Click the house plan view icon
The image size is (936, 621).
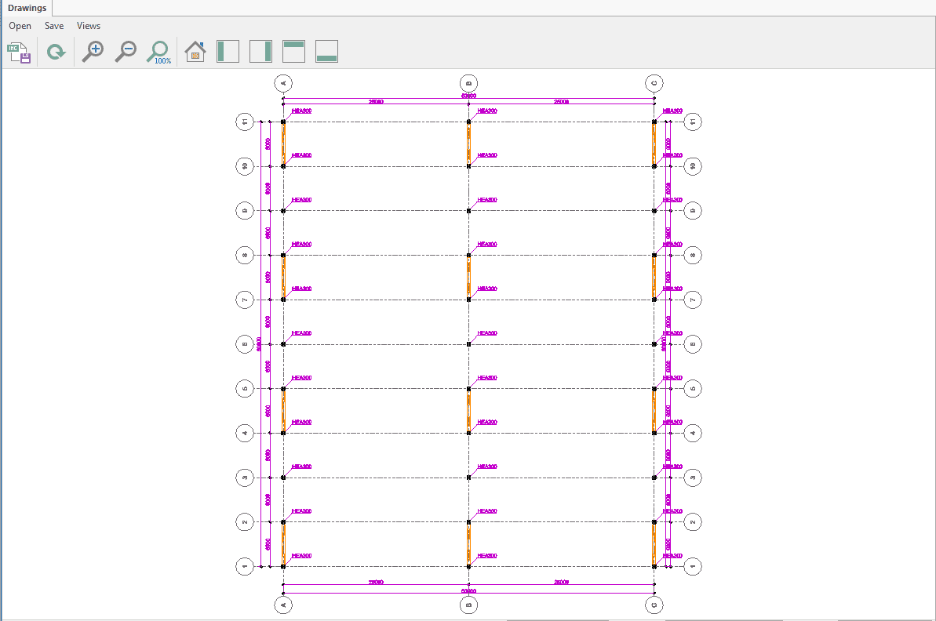[195, 53]
